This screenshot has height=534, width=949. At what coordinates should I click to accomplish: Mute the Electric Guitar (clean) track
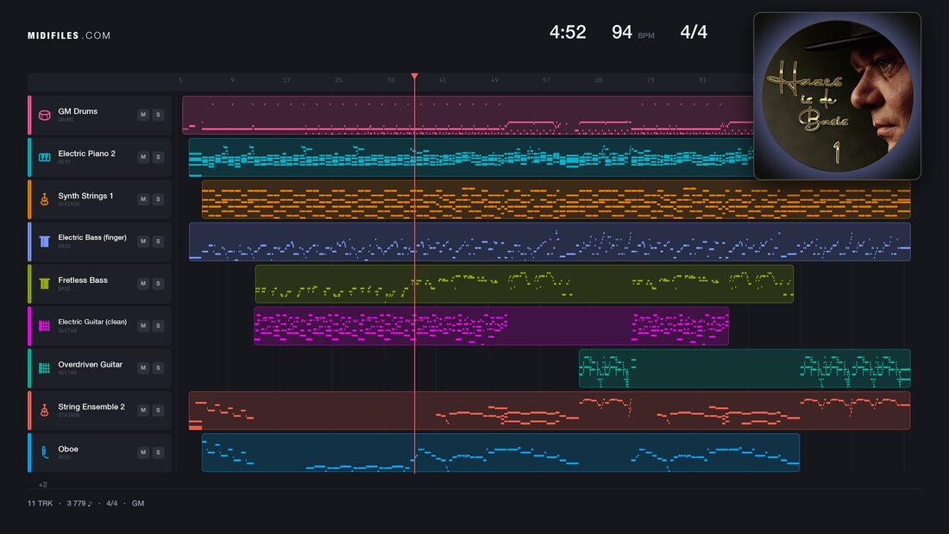(143, 326)
